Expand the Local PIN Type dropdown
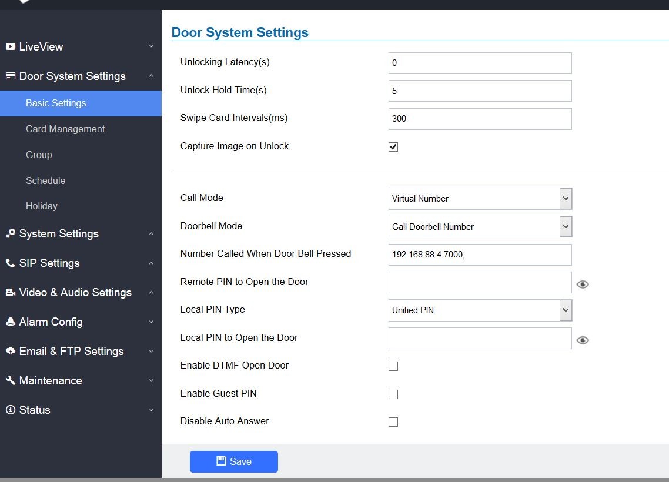The height and width of the screenshot is (482, 669). click(480, 310)
